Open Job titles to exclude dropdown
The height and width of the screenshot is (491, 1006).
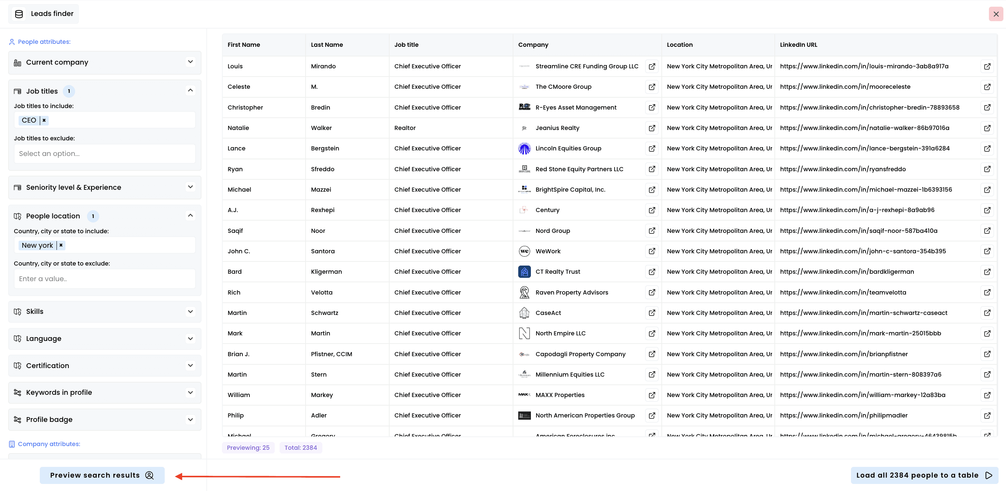coord(105,153)
